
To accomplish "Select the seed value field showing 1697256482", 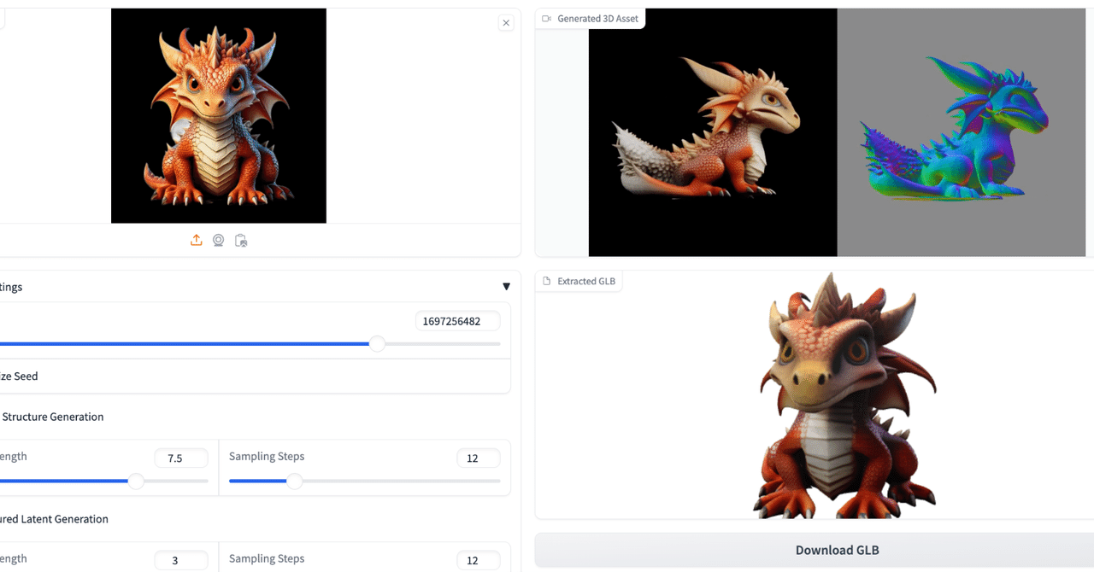I will (x=457, y=320).
